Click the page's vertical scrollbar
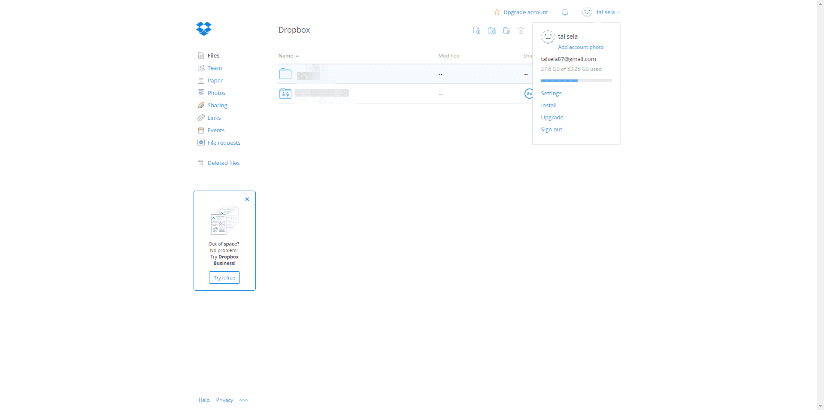 click(820, 205)
